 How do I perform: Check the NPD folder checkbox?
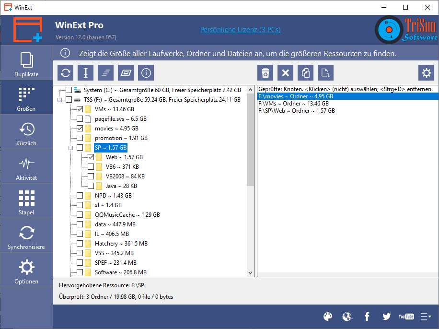tap(80, 195)
